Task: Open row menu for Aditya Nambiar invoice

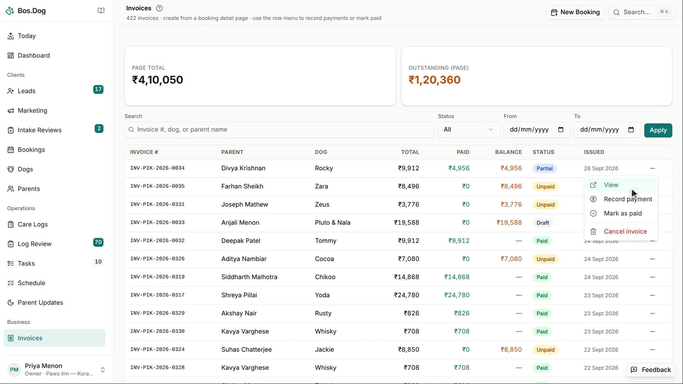Action: (652, 259)
